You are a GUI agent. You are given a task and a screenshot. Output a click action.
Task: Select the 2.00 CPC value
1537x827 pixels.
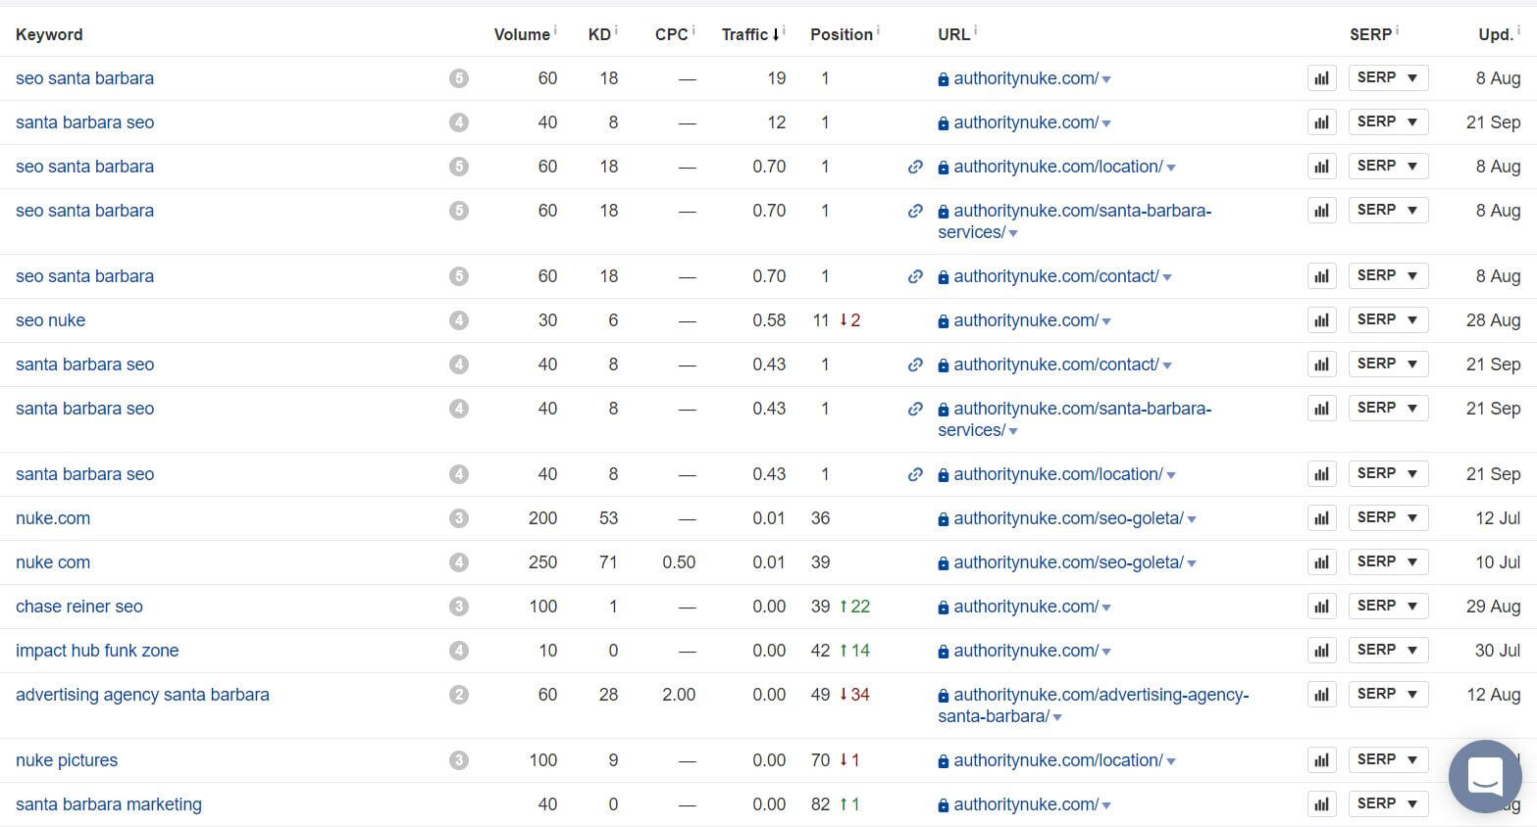pos(679,695)
